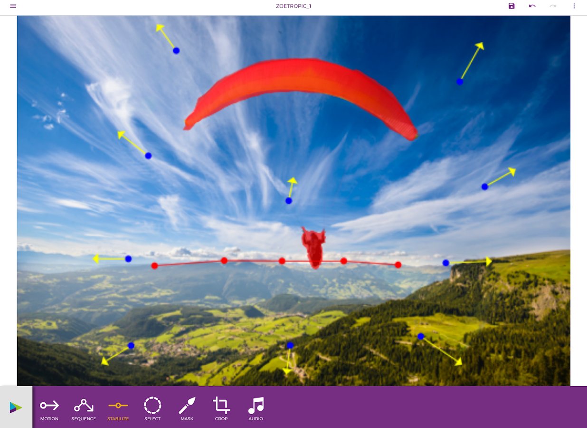Select the Sequence tool
The width and height of the screenshot is (587, 428).
click(84, 409)
